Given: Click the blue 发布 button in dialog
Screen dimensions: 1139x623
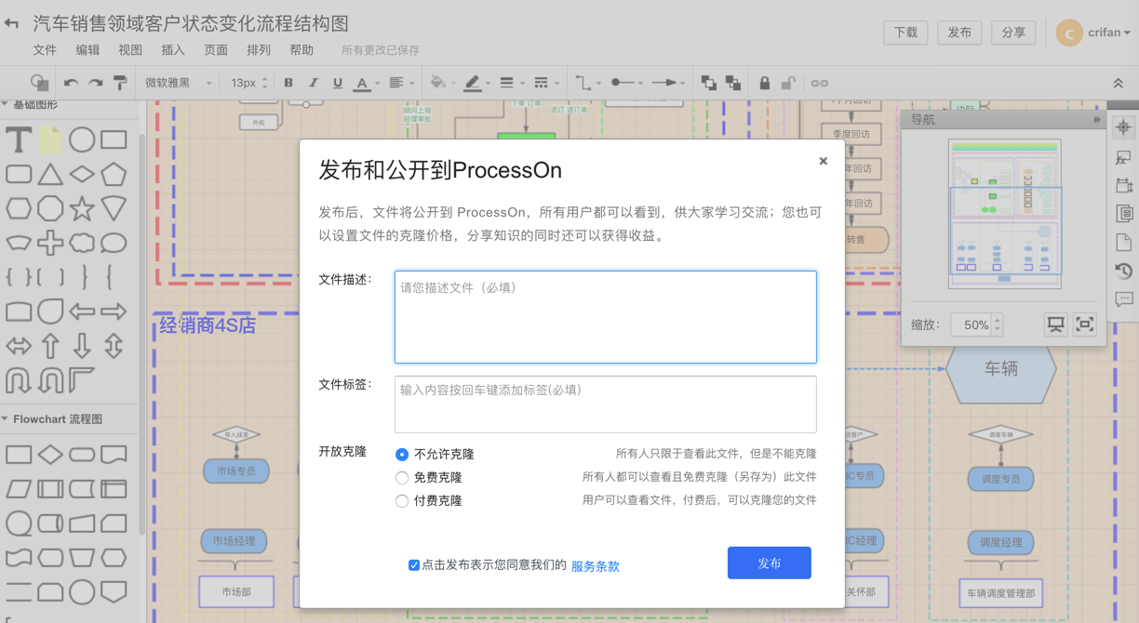Looking at the screenshot, I should coord(770,563).
